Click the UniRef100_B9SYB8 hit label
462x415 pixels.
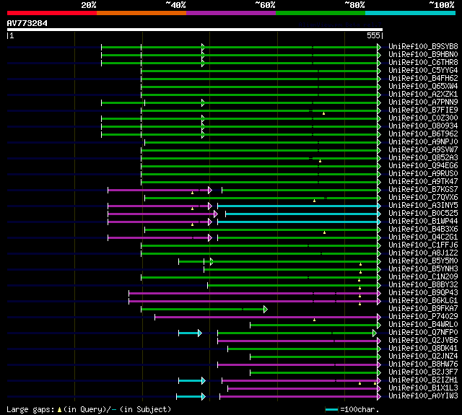423,46
